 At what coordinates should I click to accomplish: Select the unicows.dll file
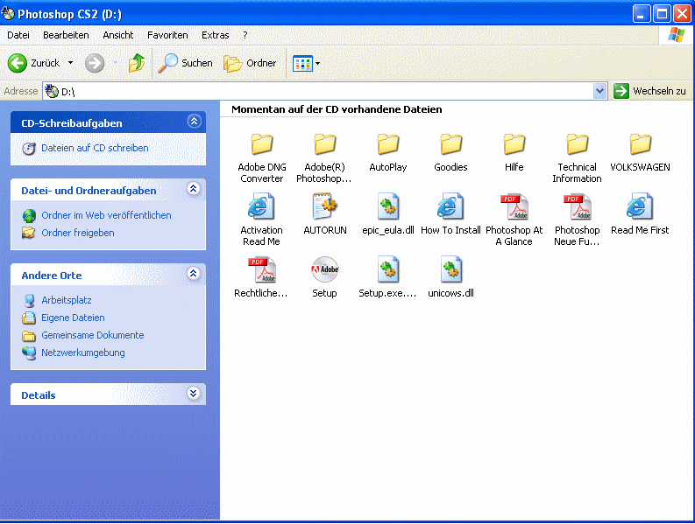pos(450,277)
